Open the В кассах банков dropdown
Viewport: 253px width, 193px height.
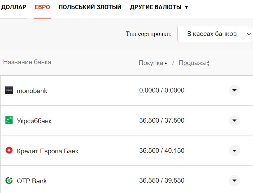pos(215,34)
